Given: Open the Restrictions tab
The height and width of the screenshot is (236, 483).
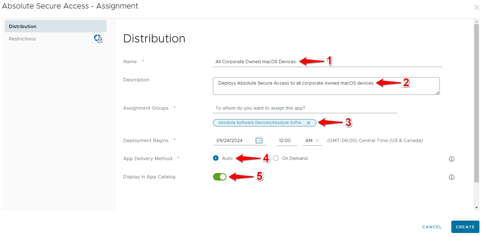Looking at the screenshot, I should tap(22, 39).
